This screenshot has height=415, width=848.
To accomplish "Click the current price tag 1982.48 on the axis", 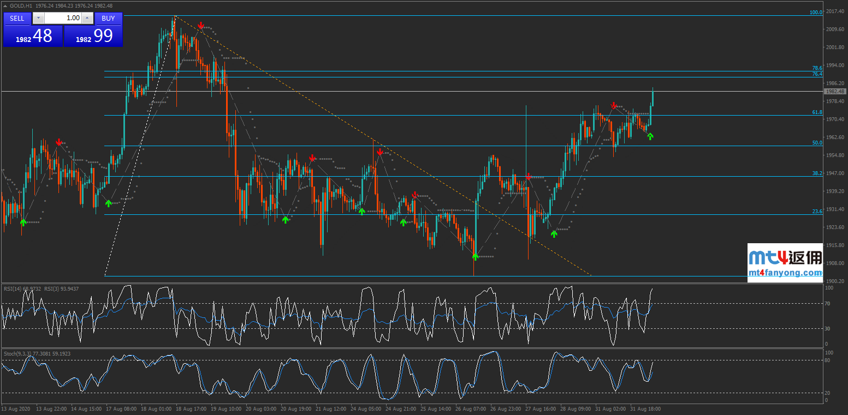I will pyautogui.click(x=835, y=92).
